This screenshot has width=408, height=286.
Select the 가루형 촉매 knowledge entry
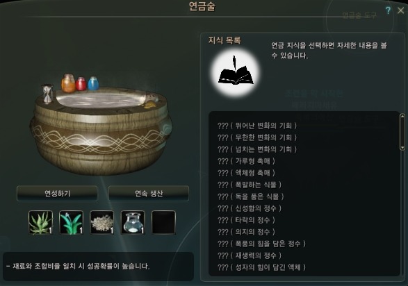246,161
